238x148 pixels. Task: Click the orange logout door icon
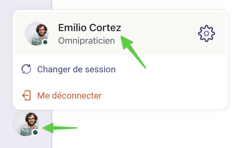pyautogui.click(x=26, y=95)
